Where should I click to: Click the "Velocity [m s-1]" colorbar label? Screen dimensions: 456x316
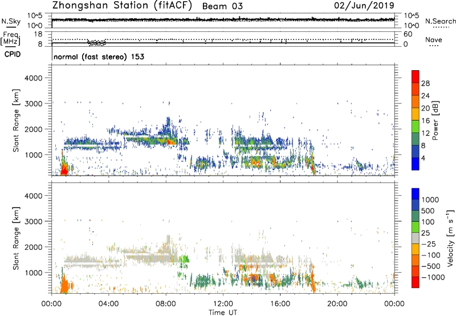(x=450, y=238)
